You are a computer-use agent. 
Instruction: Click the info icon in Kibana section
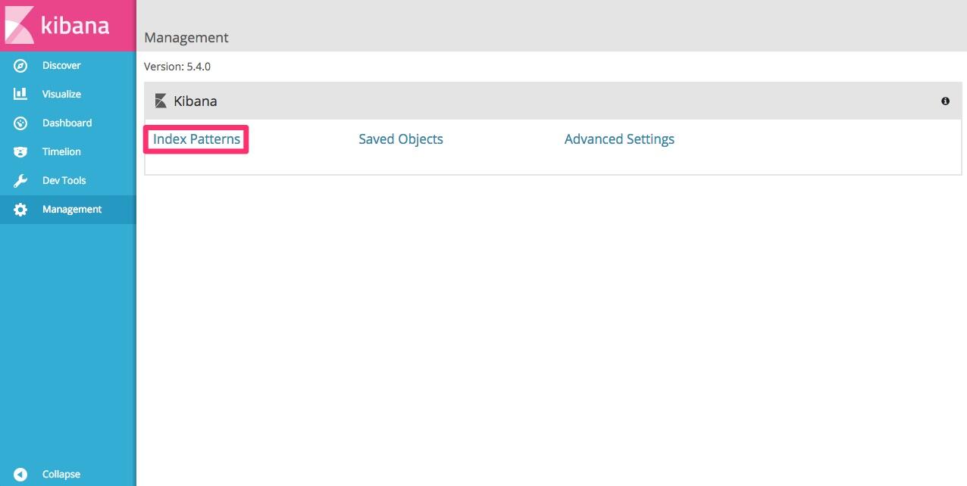pyautogui.click(x=945, y=101)
